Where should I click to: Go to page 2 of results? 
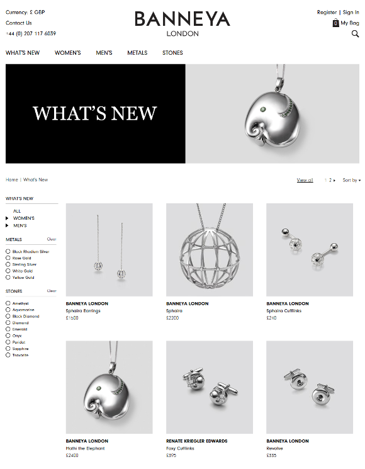tap(330, 180)
